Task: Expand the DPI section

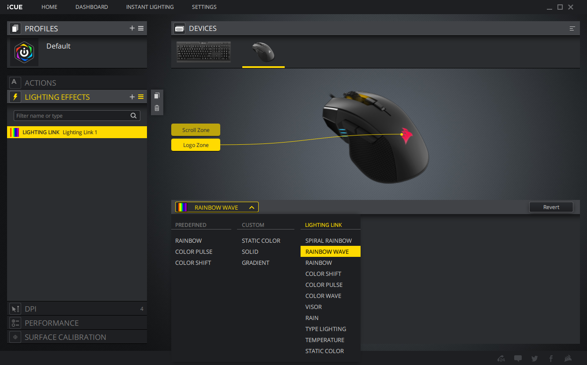Action: click(77, 309)
